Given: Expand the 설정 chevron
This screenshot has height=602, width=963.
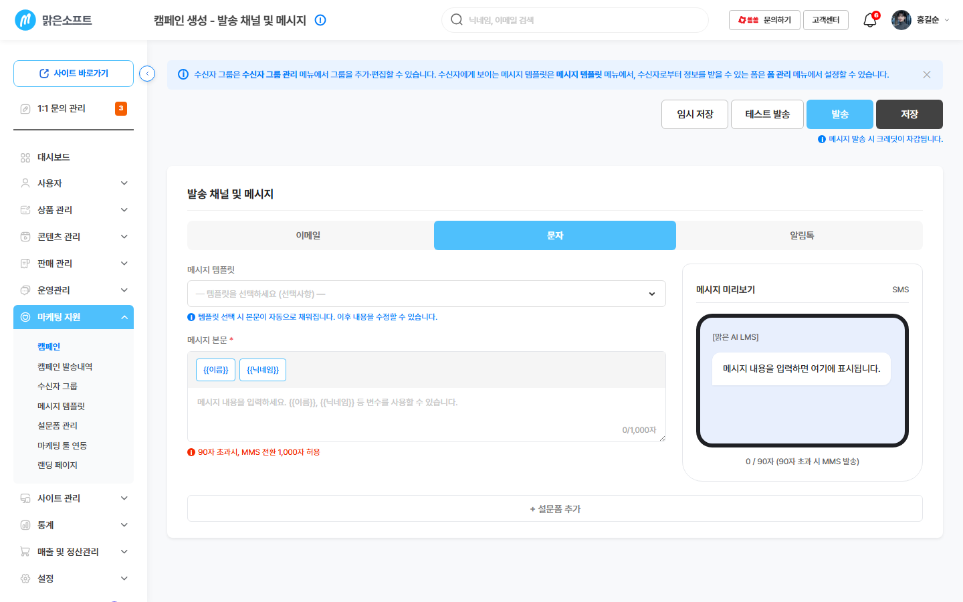Looking at the screenshot, I should 124,579.
